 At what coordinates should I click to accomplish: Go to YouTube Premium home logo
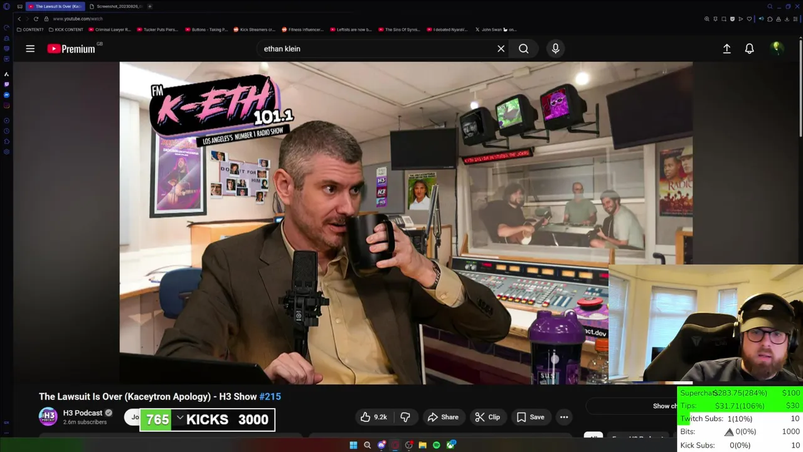(71, 49)
